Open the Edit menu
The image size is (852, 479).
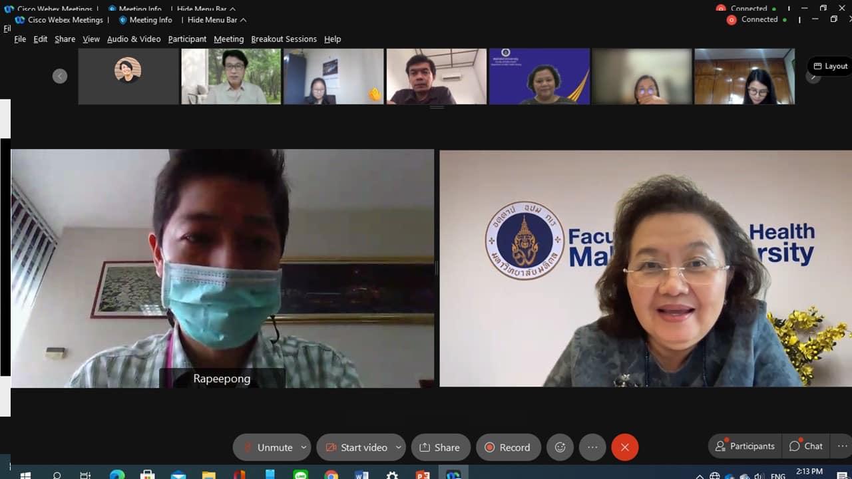pos(41,39)
